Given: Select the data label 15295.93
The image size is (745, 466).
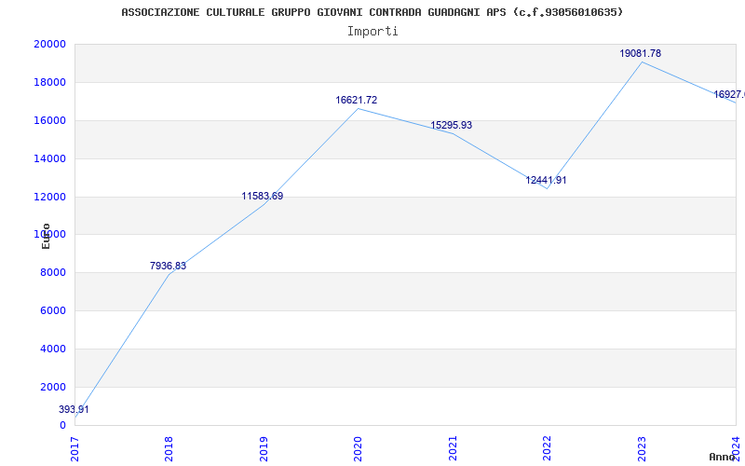Looking at the screenshot, I should pos(452,125).
